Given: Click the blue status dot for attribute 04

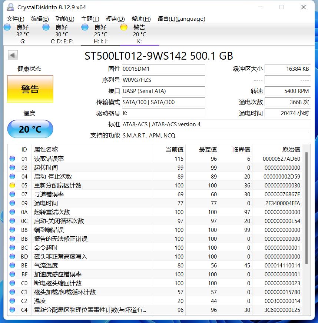Looking at the screenshot, I should tap(12, 176).
